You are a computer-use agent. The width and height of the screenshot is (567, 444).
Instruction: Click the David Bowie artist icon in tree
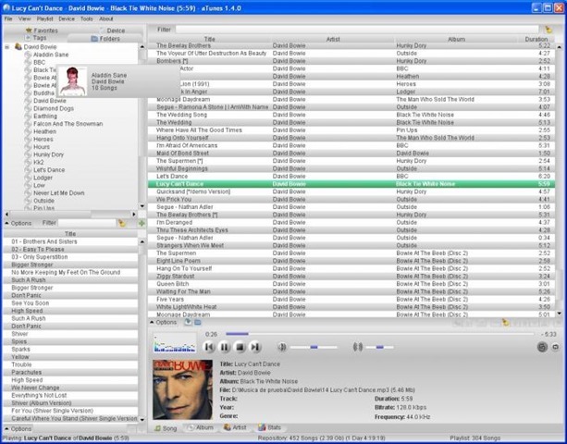(x=18, y=46)
